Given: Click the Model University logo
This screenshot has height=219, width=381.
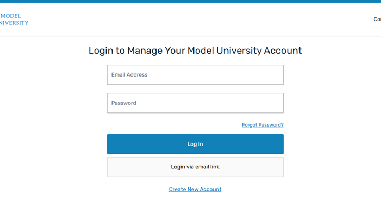Looking at the screenshot, I should click(x=14, y=20).
